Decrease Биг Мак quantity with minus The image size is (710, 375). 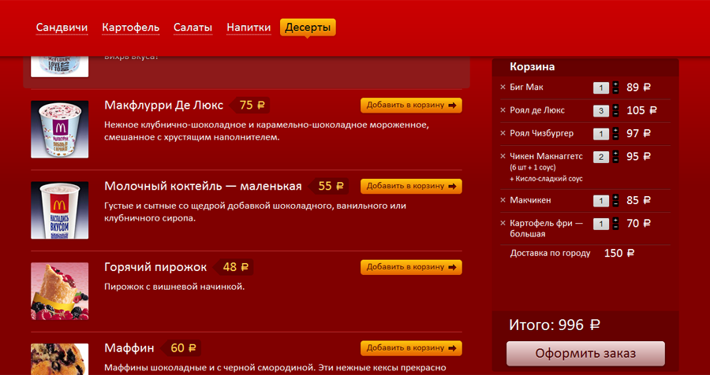coord(615,91)
